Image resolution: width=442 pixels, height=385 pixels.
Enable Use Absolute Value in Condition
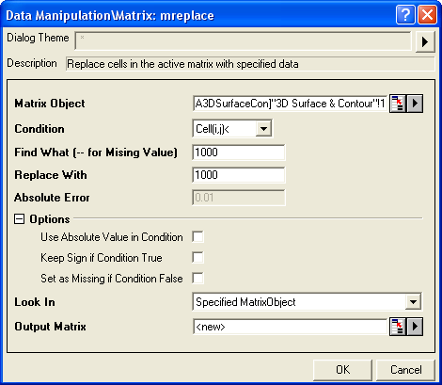click(197, 237)
